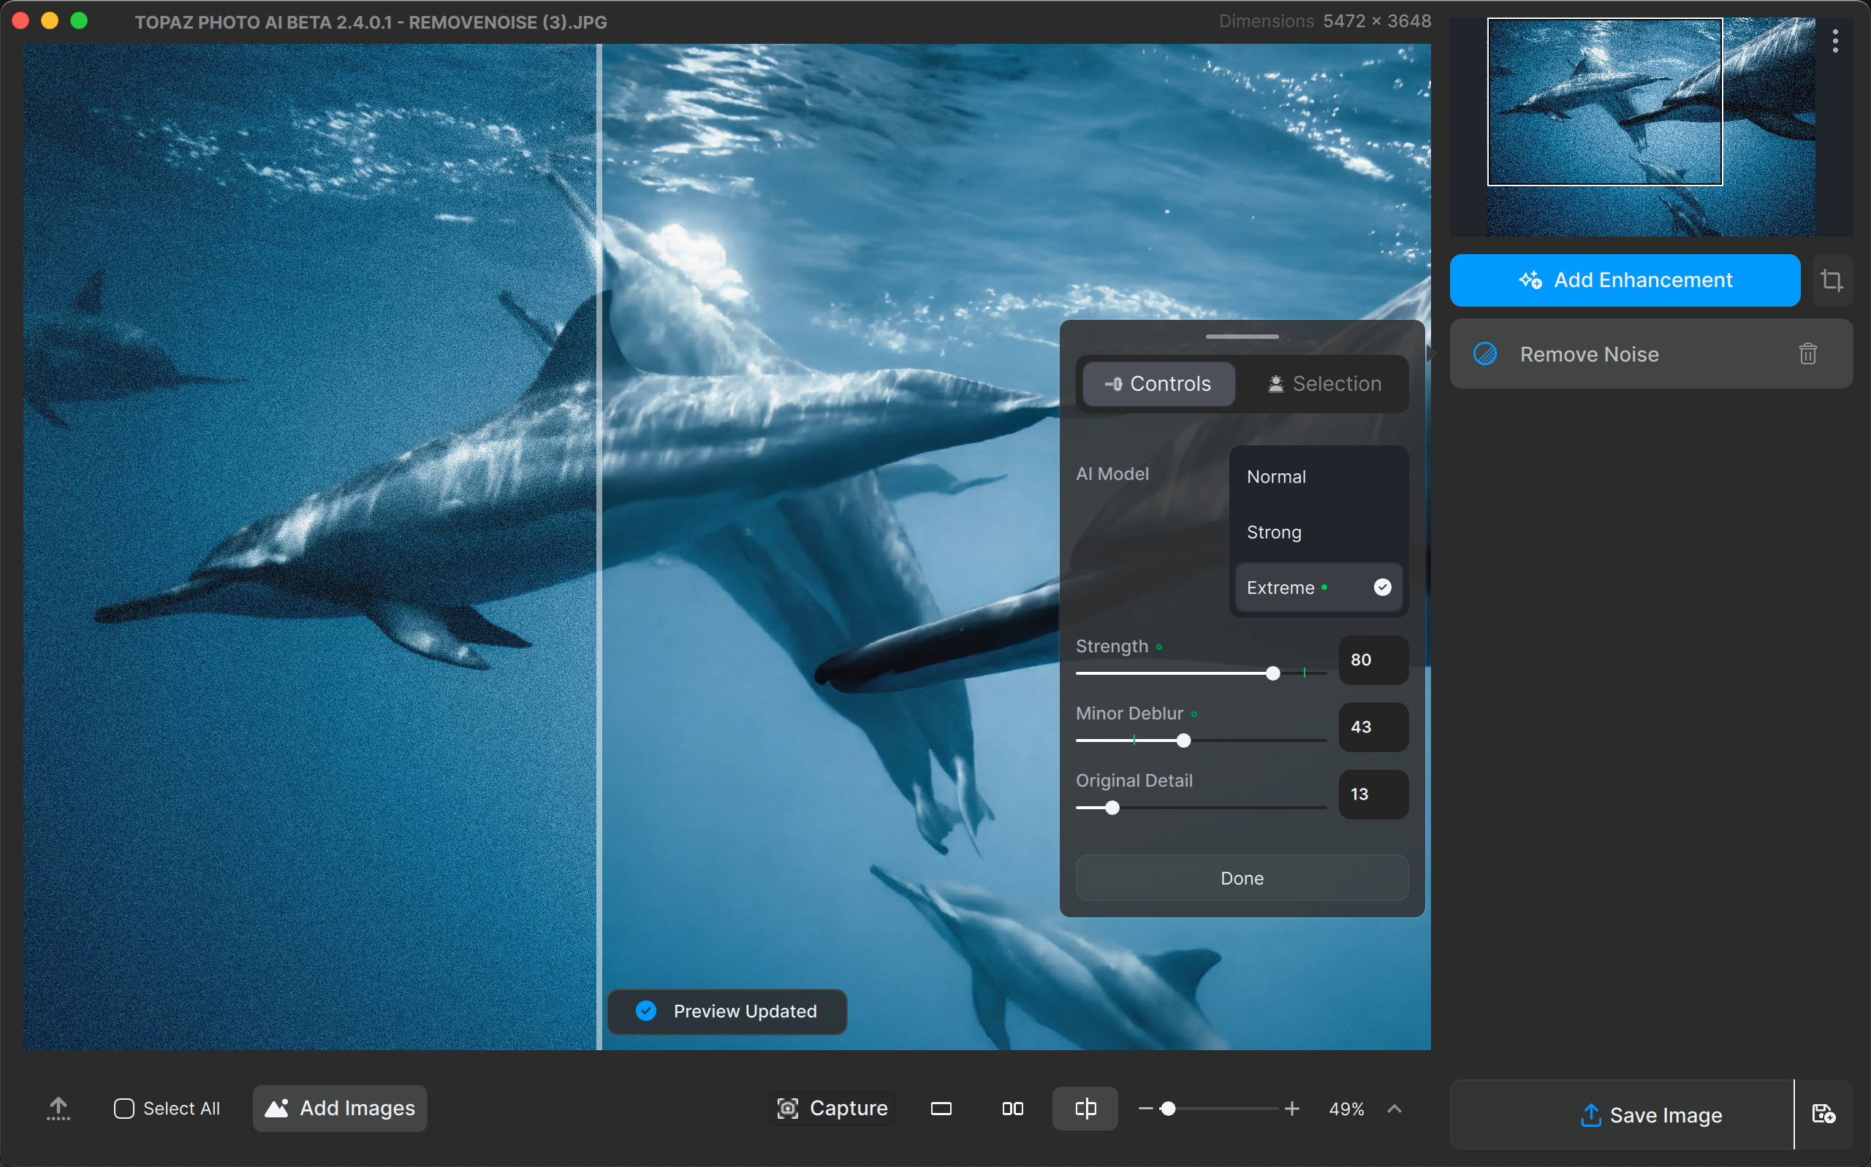Click the crop tool icon
Screen dimensions: 1871x1167
click(1831, 280)
